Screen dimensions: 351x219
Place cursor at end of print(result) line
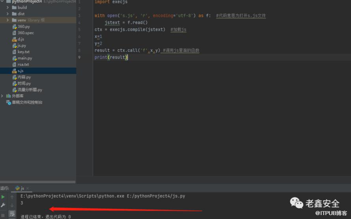click(x=129, y=58)
